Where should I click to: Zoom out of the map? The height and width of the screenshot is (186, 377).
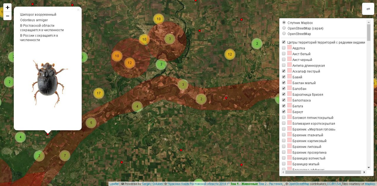click(7, 16)
